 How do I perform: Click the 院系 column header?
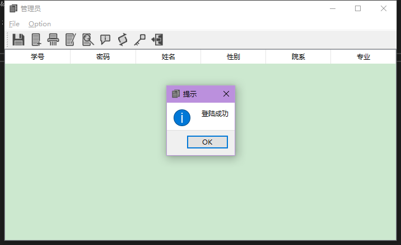(x=298, y=56)
